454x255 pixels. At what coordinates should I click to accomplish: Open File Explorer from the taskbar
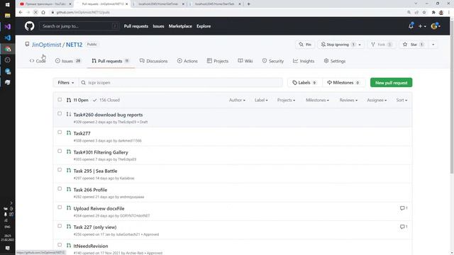tap(8, 16)
